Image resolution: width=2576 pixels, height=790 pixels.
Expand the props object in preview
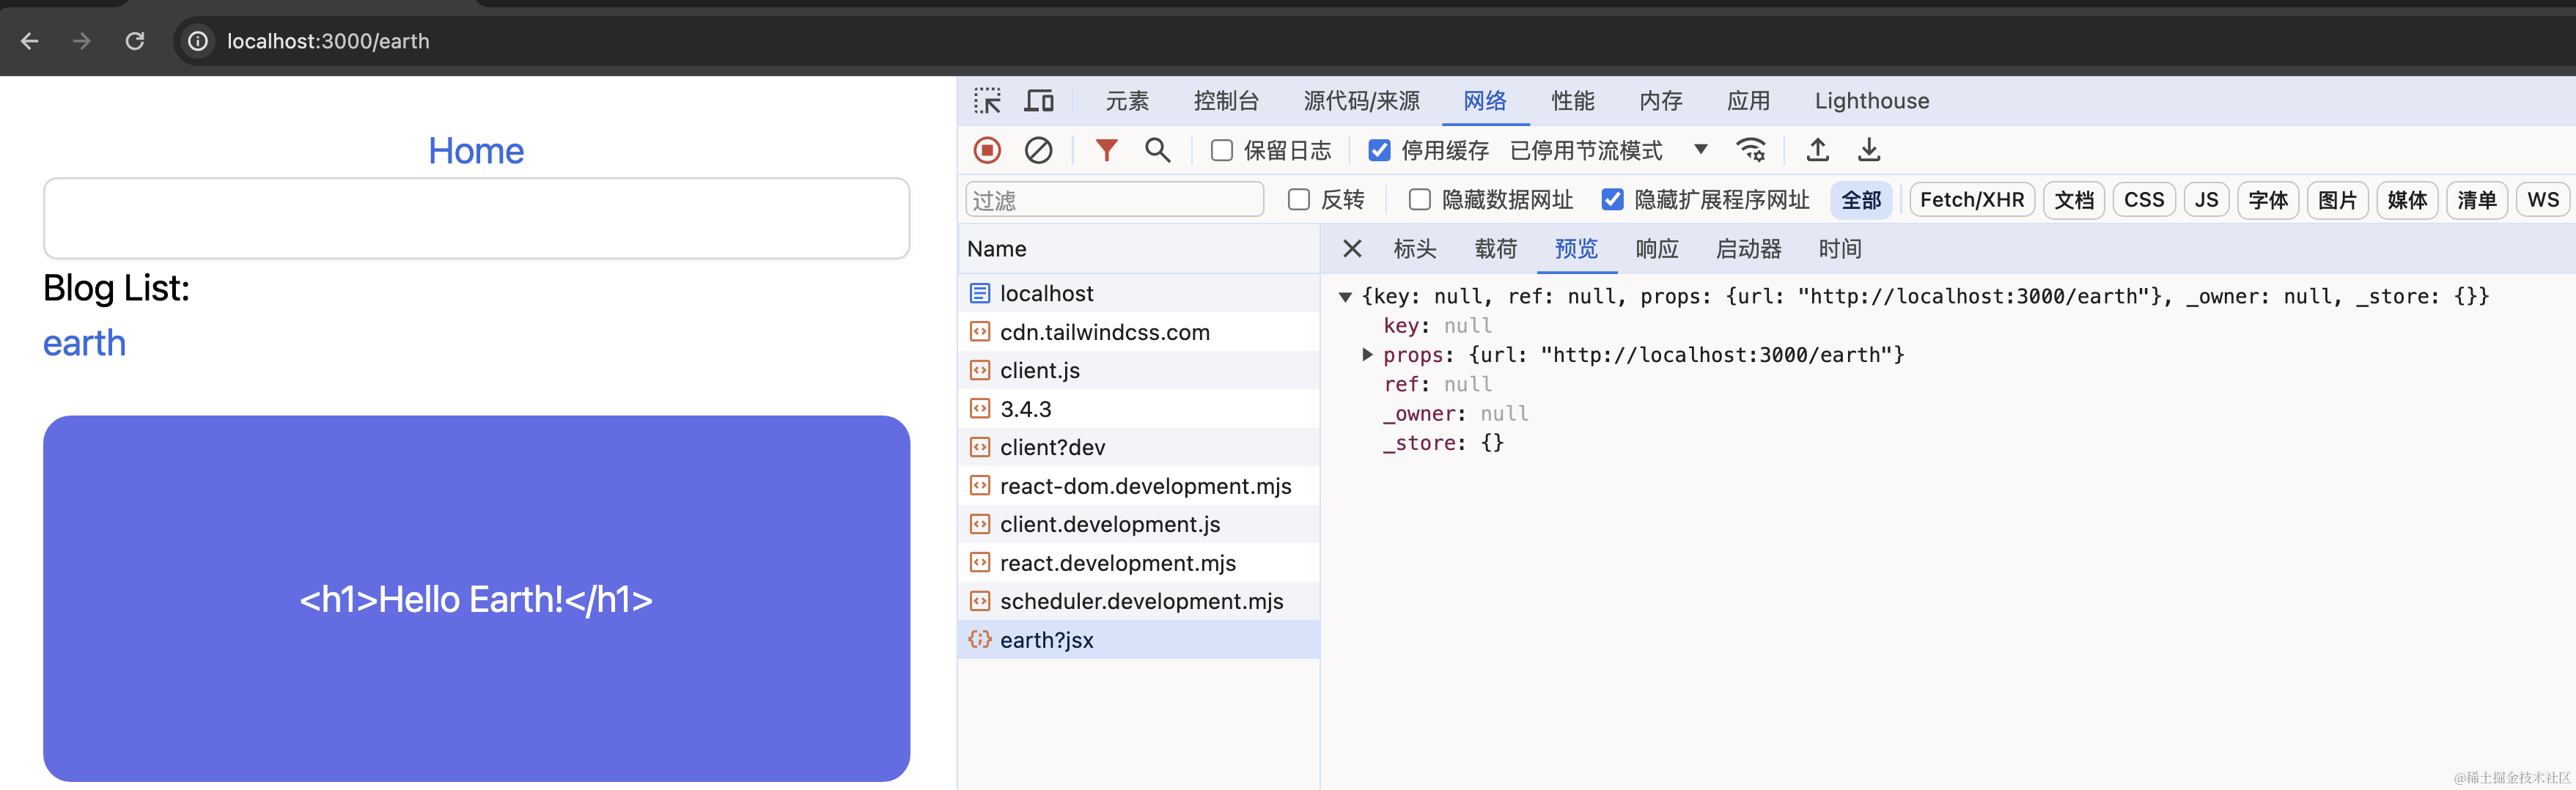1367,355
